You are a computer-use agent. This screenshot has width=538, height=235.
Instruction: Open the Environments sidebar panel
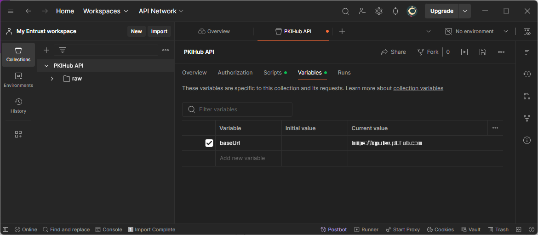[x=18, y=80]
